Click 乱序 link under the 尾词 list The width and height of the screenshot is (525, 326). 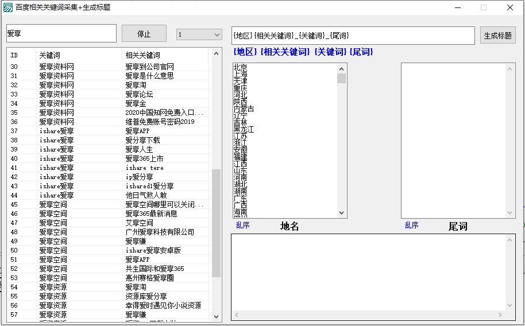coord(411,225)
